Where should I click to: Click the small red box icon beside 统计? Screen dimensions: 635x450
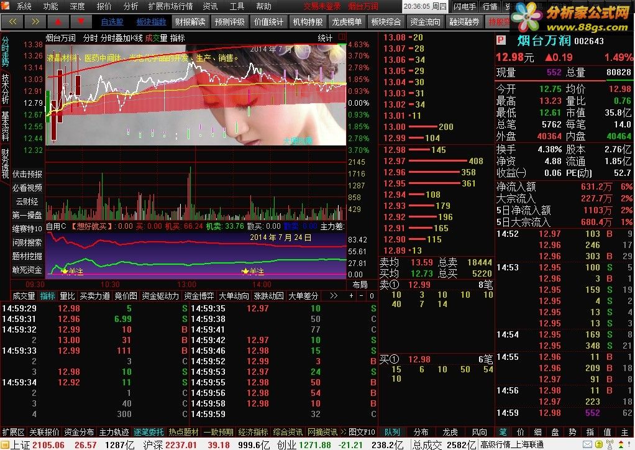click(342, 37)
